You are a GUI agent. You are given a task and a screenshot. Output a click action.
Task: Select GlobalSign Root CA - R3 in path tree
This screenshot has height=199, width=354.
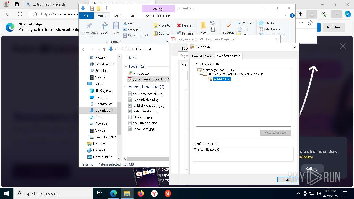tap(219, 70)
